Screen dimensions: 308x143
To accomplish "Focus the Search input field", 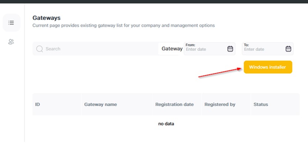I will [x=95, y=49].
